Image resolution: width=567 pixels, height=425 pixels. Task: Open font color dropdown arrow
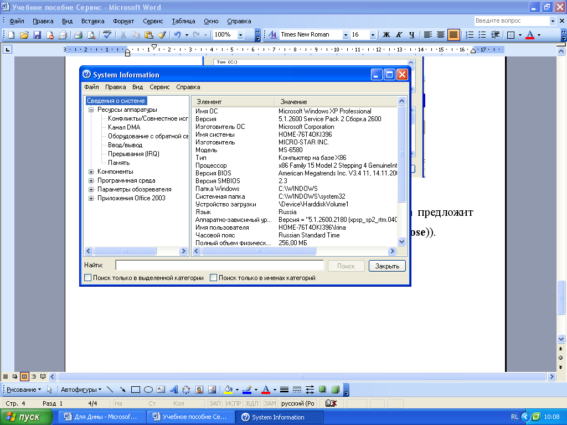click(x=539, y=35)
